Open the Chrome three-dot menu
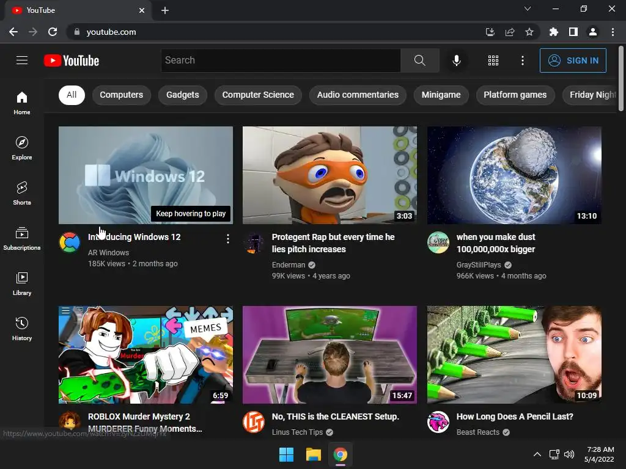The width and height of the screenshot is (626, 469). click(x=613, y=32)
